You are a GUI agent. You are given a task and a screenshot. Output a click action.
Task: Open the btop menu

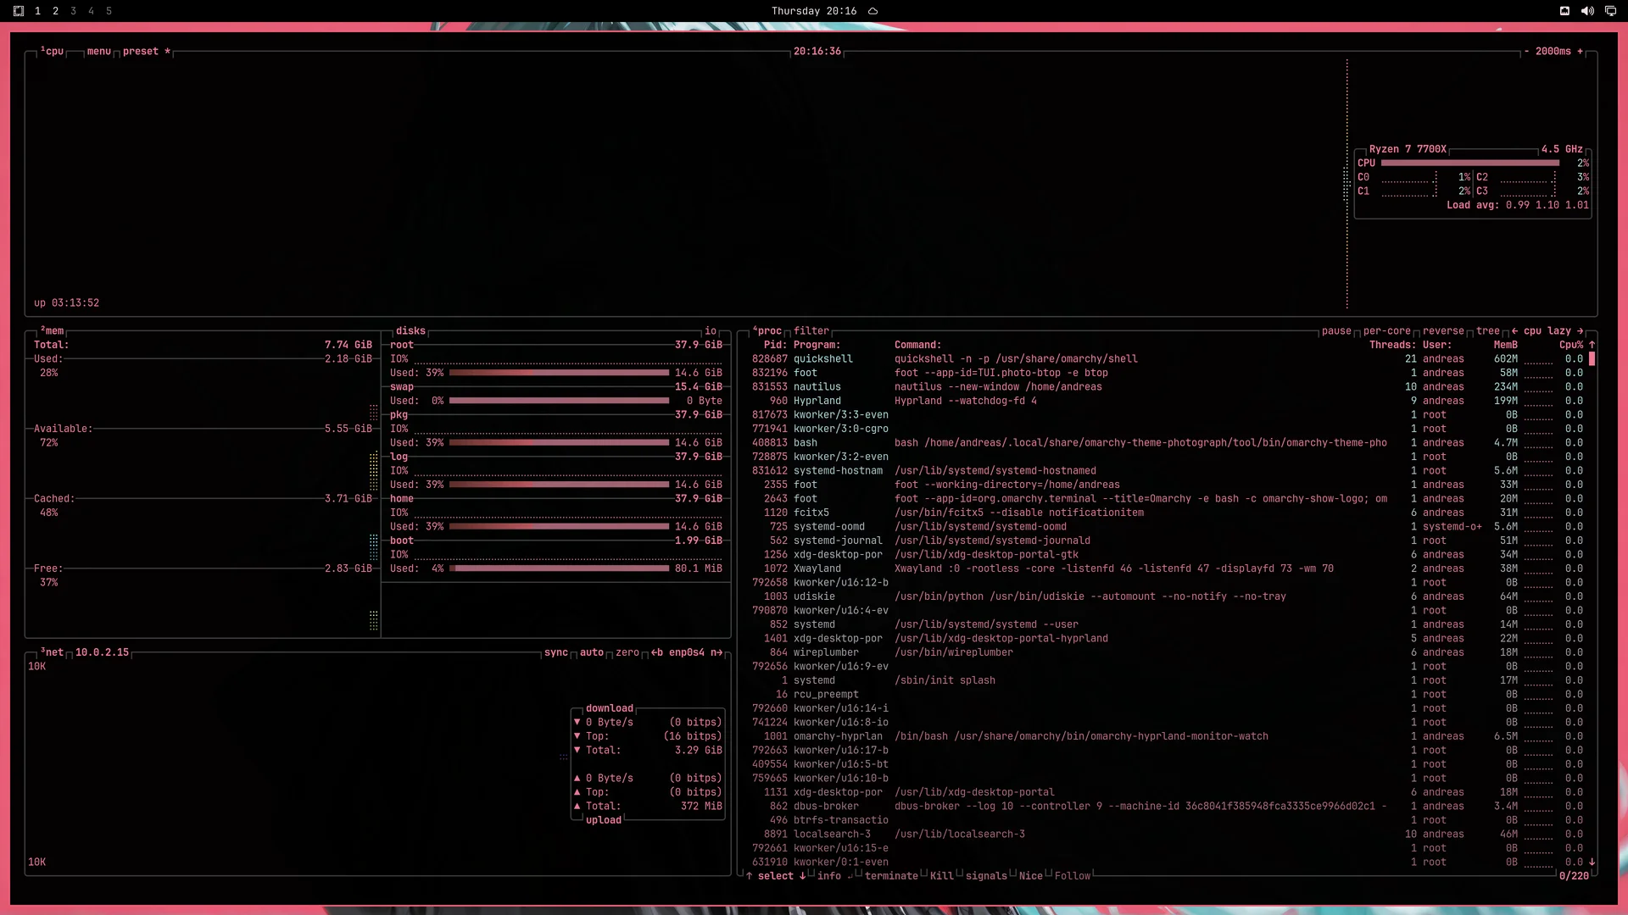tap(98, 52)
